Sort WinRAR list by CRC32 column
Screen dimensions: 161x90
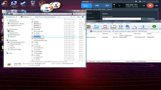coord(149,33)
